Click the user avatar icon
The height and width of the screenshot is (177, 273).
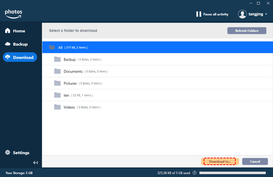[242, 14]
